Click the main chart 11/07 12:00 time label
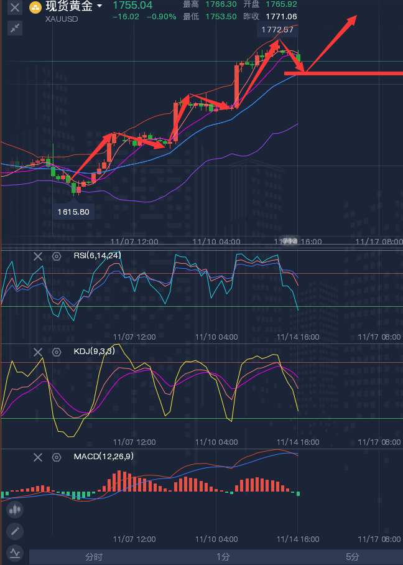Image resolution: width=403 pixels, height=565 pixels. (x=134, y=241)
